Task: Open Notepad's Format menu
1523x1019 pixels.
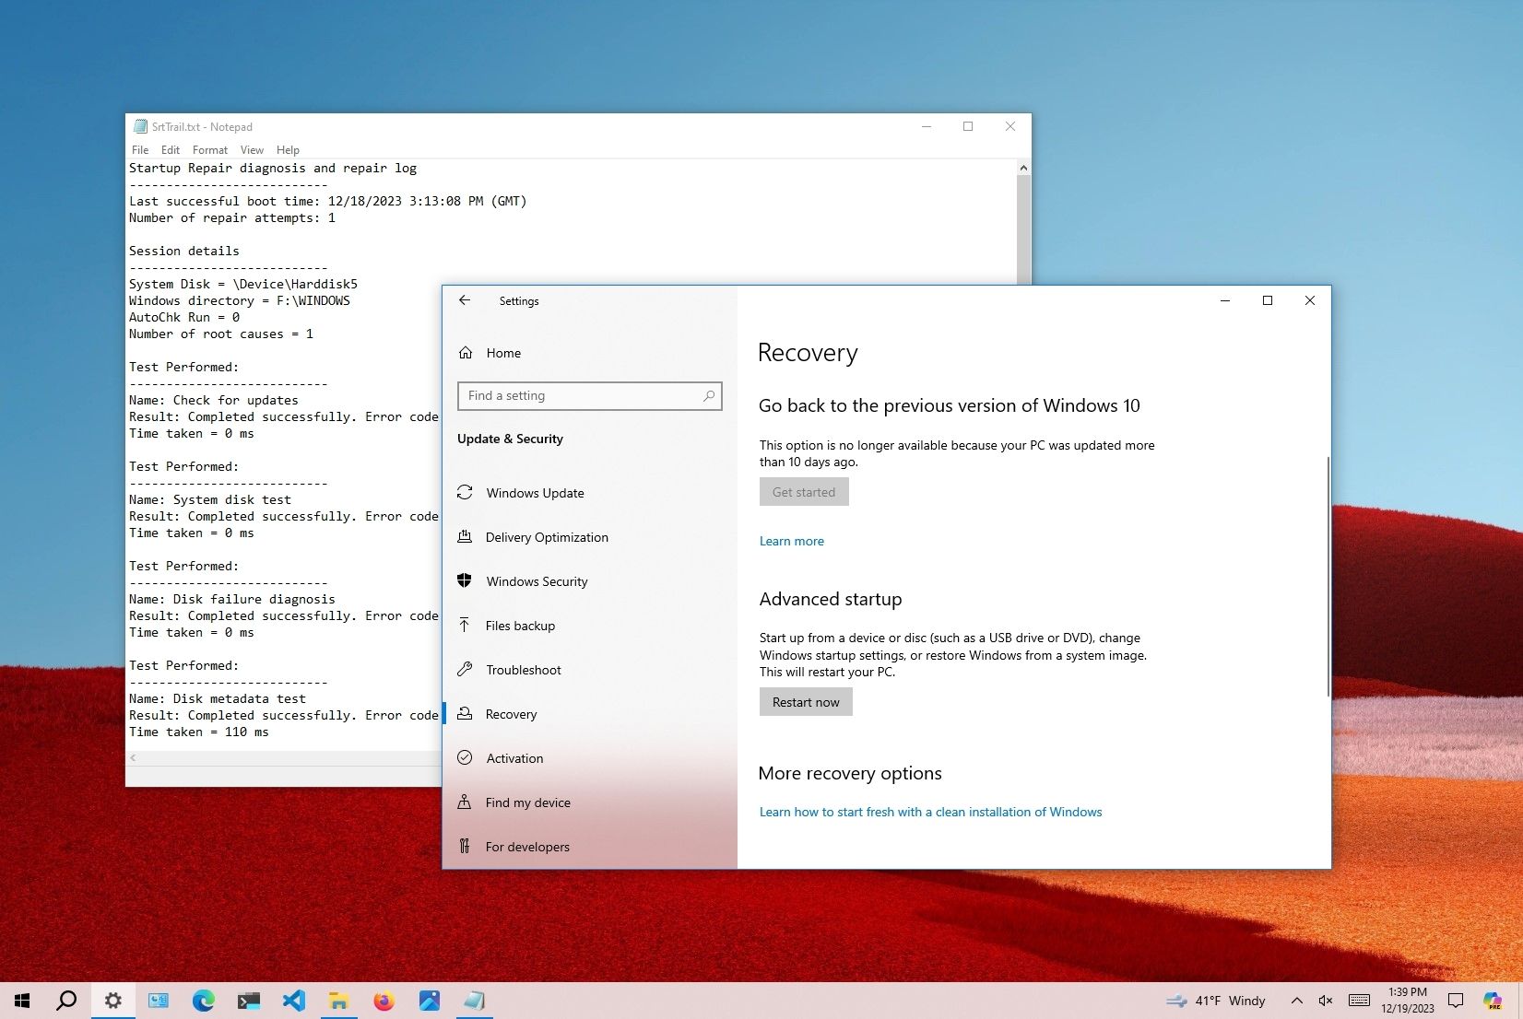Action: 209,149
